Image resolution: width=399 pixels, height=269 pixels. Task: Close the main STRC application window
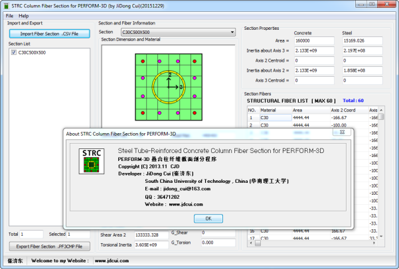(386, 4)
